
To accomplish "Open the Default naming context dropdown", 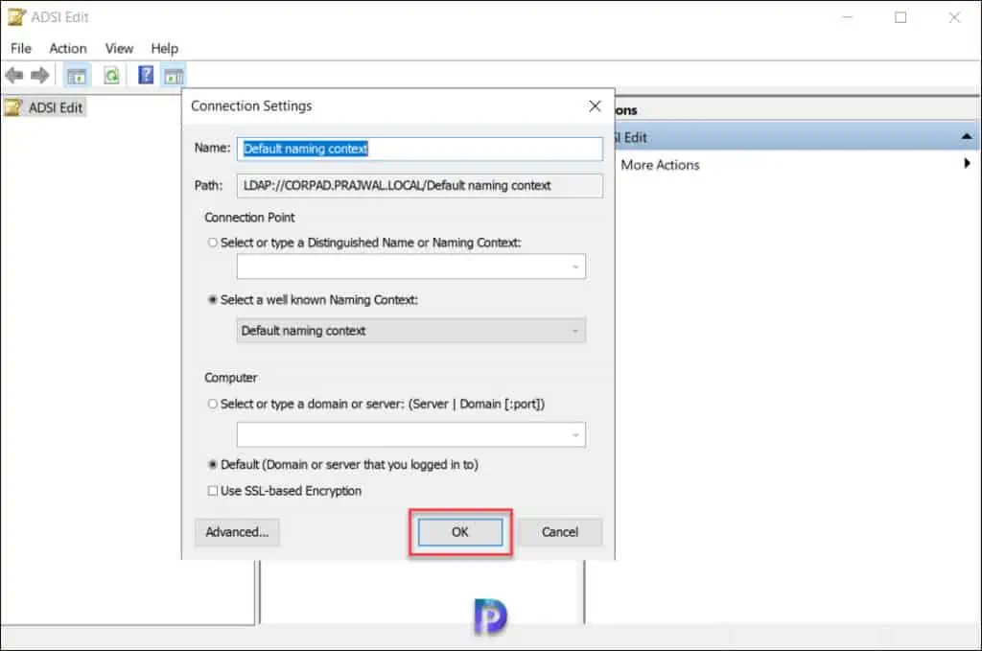I will (410, 331).
